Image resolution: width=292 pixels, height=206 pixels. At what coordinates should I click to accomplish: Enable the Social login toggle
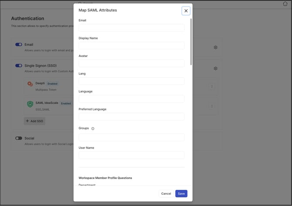tap(19, 138)
